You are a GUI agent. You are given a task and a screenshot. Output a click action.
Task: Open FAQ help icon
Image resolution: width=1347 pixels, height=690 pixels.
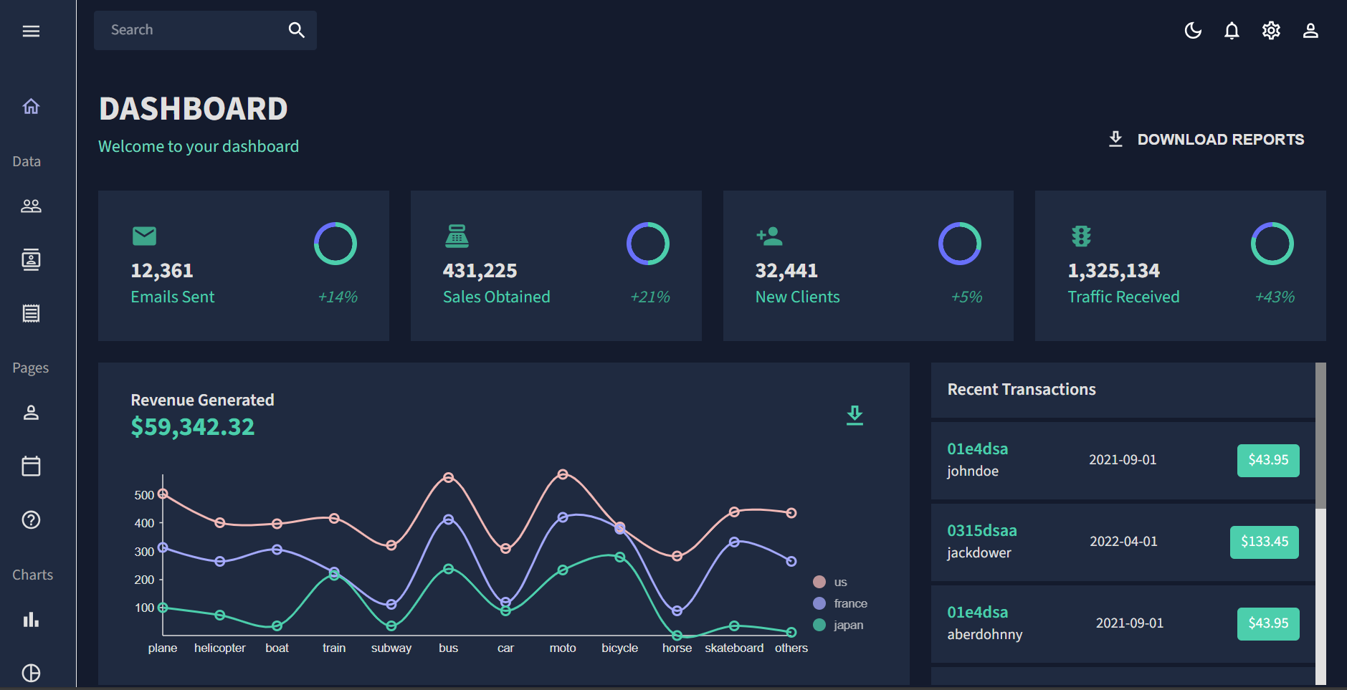[31, 520]
